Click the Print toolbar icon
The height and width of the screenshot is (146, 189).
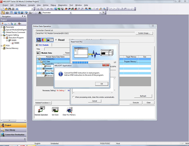click(x=13, y=9)
